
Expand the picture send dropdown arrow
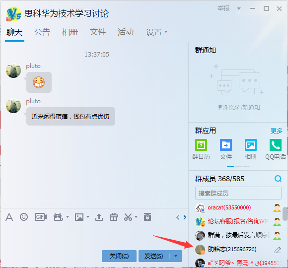pyautogui.click(x=88, y=217)
